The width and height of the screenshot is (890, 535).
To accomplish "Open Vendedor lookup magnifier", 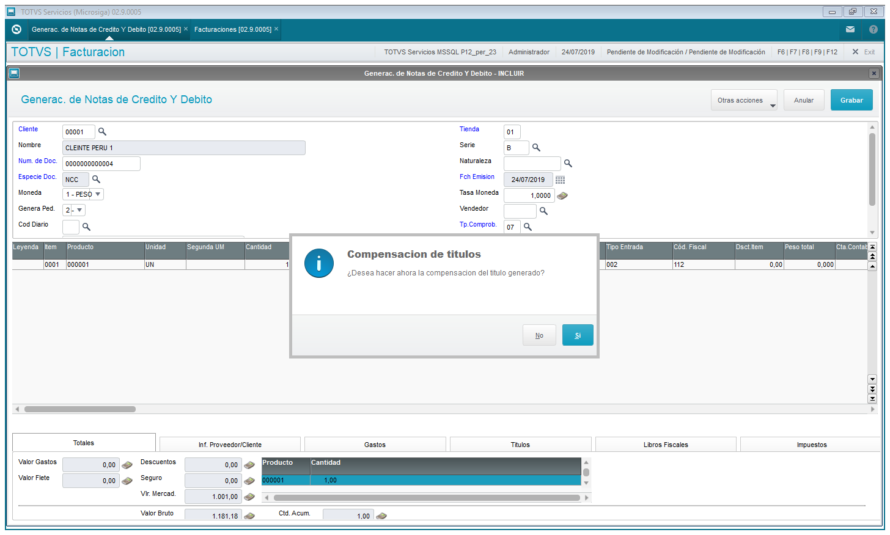I will (x=543, y=211).
